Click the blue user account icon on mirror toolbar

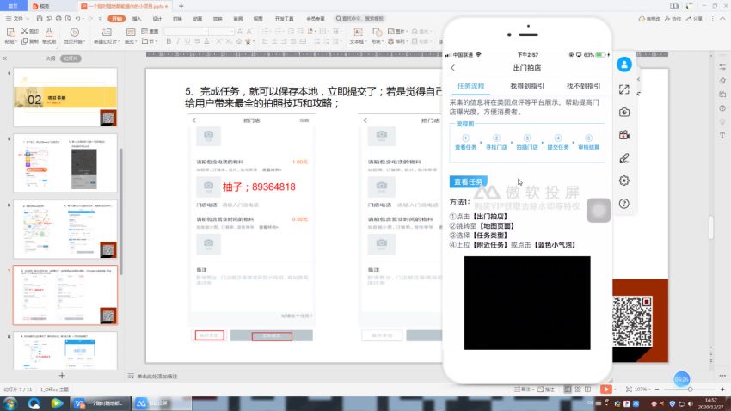point(624,64)
